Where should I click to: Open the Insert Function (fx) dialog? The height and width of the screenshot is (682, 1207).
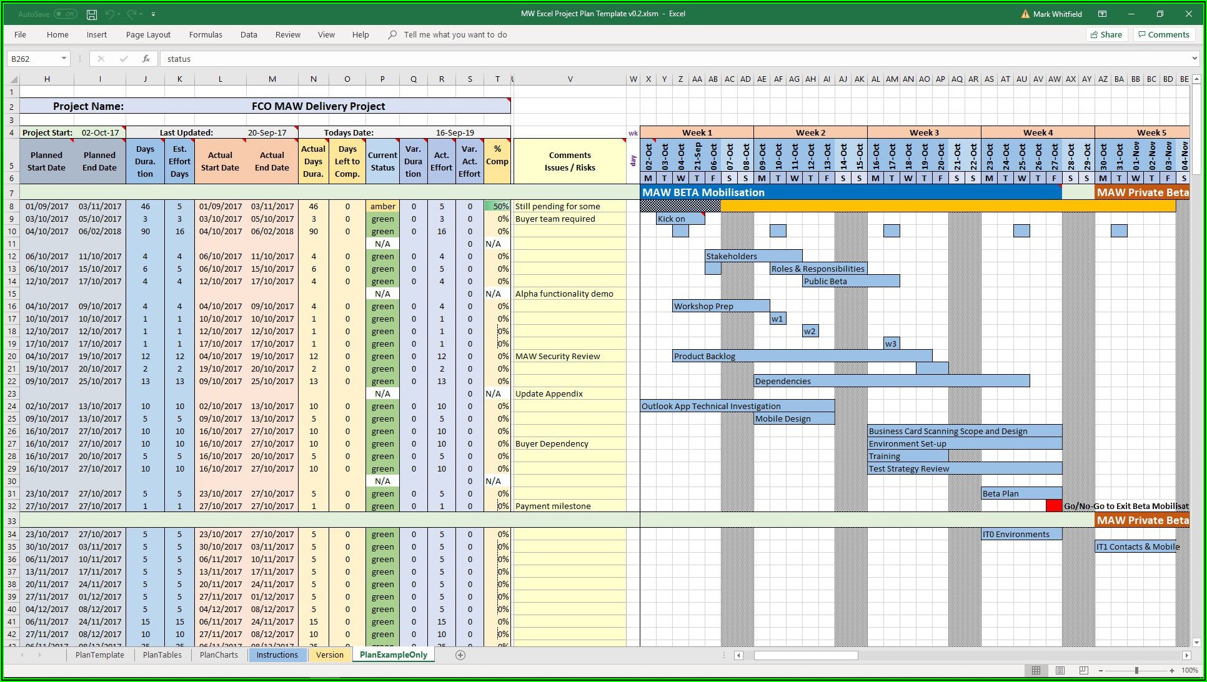146,58
